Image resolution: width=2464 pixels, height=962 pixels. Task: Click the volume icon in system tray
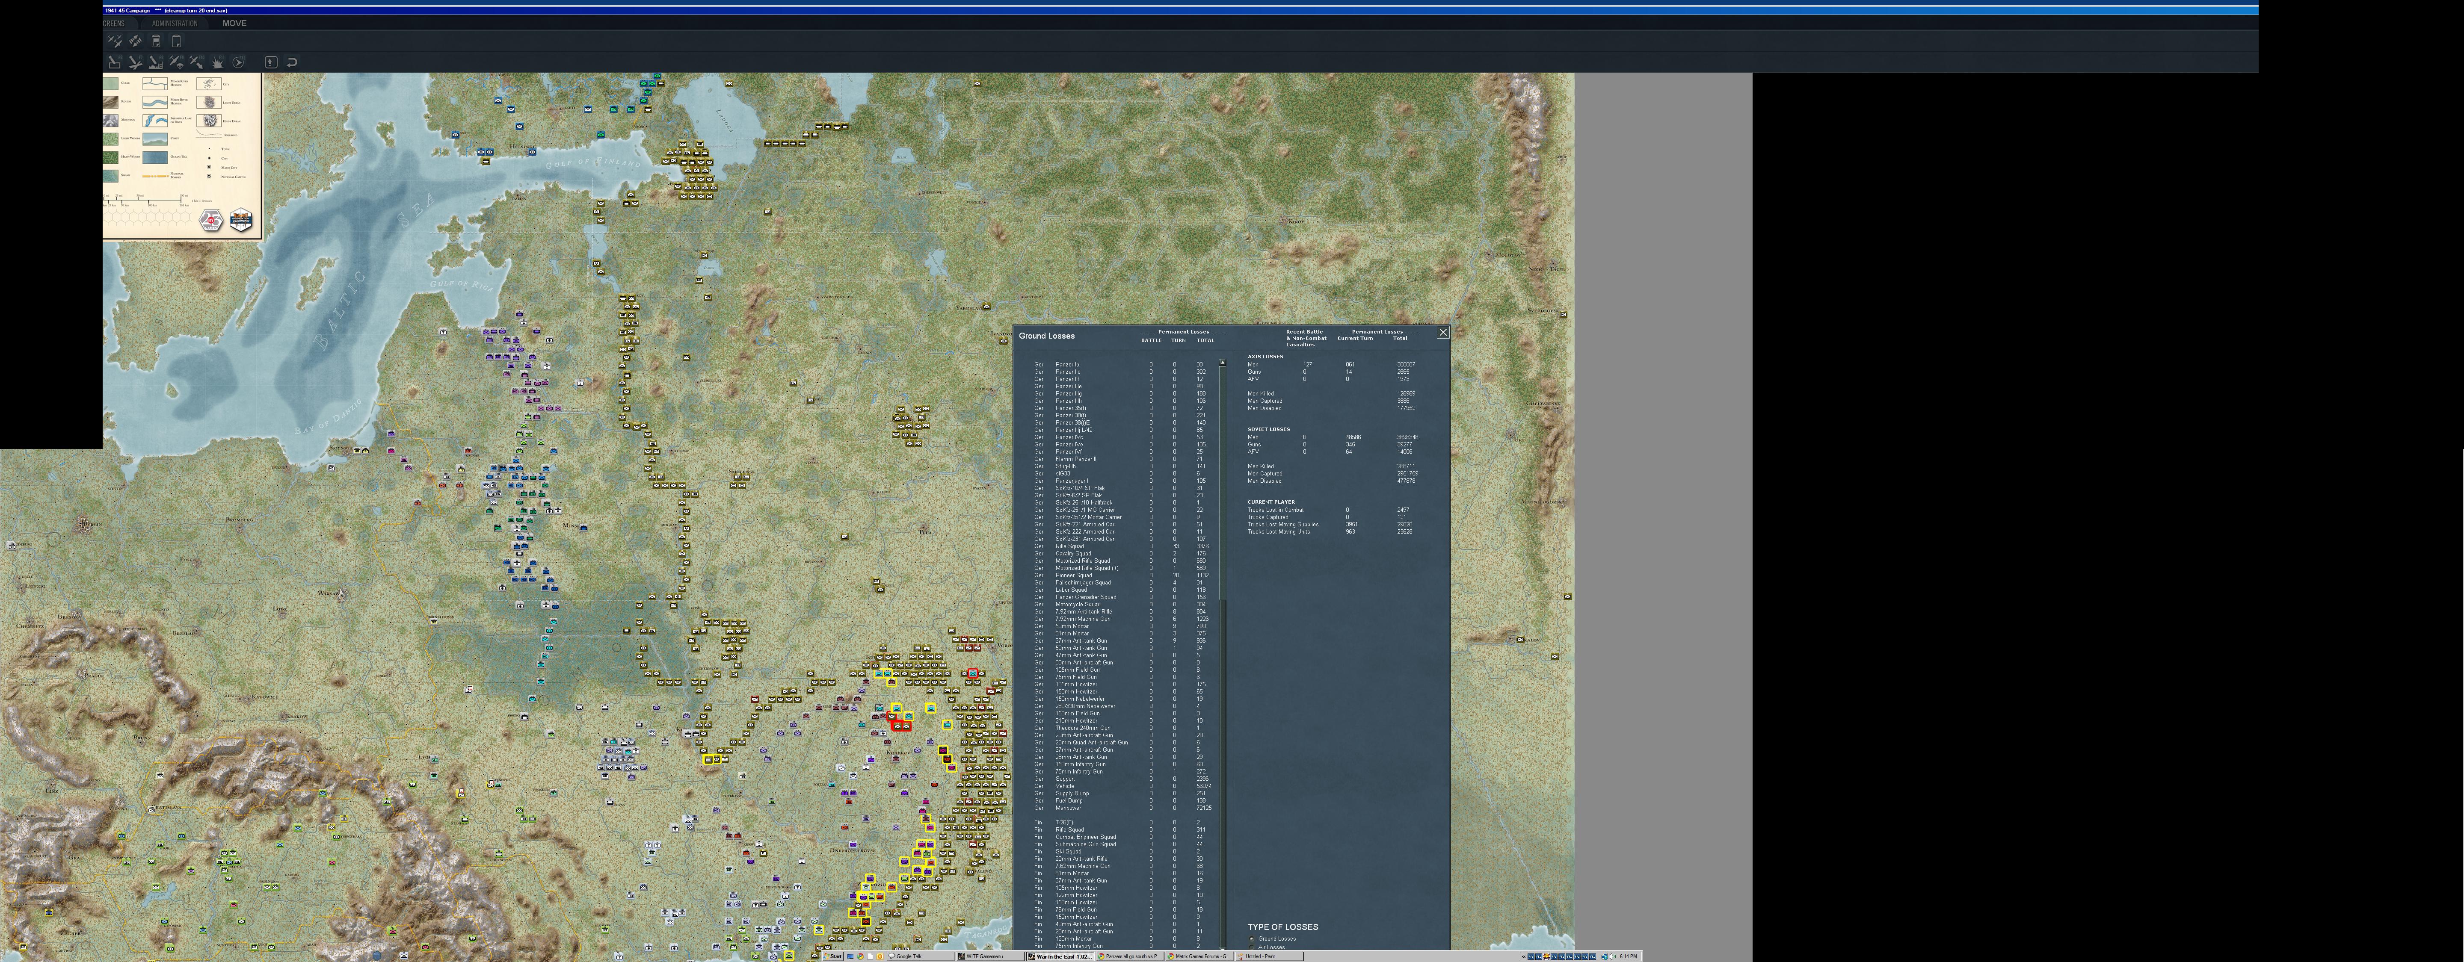(1612, 956)
